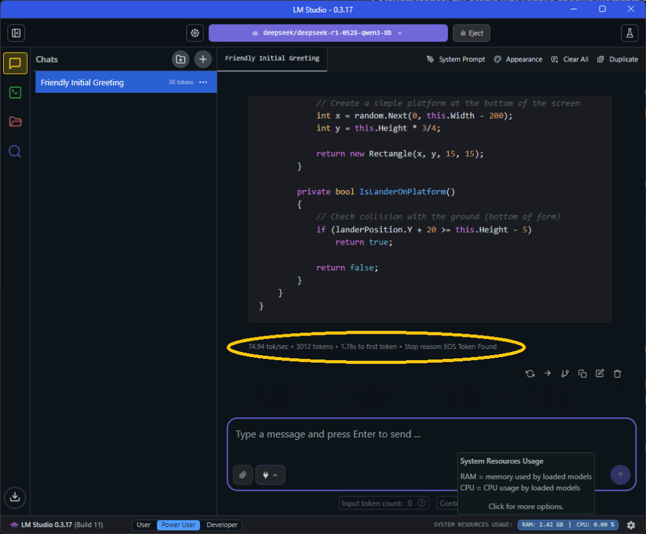Edit the assistant message

600,373
